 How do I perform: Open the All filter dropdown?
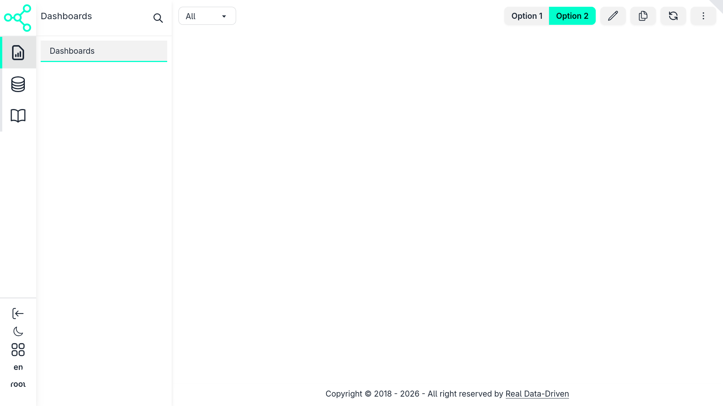[x=207, y=16]
